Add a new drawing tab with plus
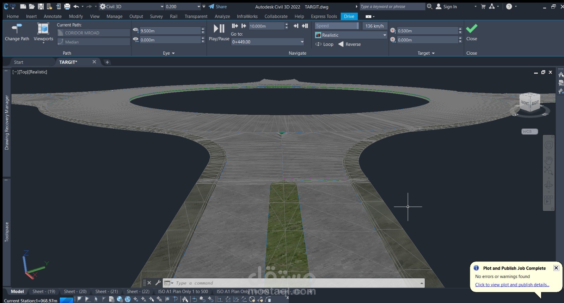 (107, 62)
